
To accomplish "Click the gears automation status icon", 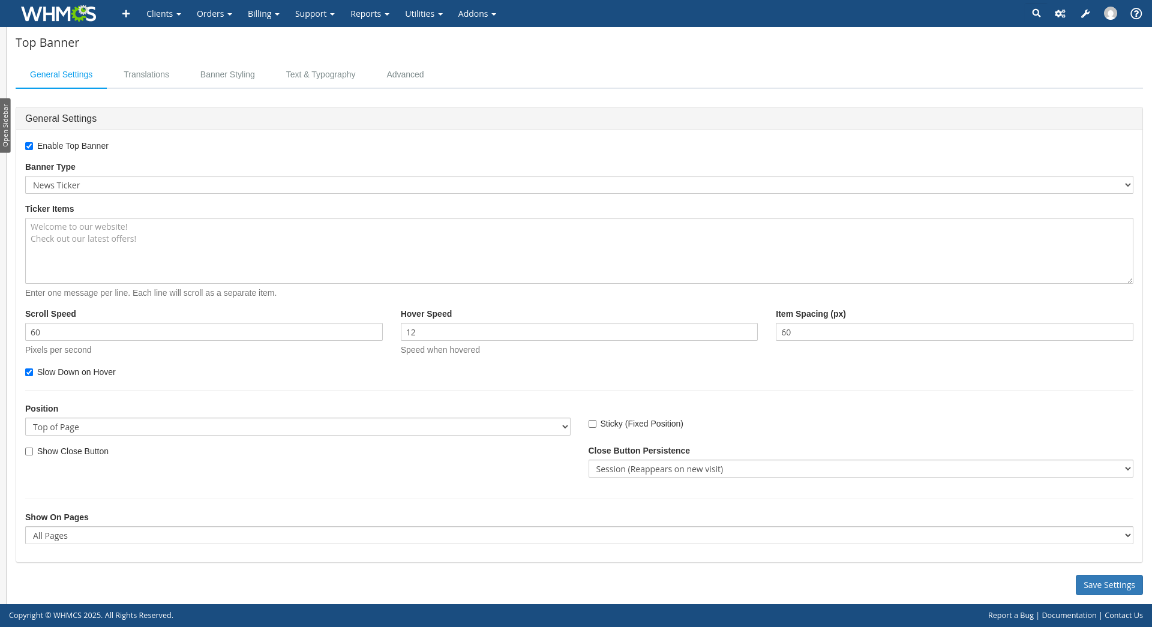I will point(1060,13).
